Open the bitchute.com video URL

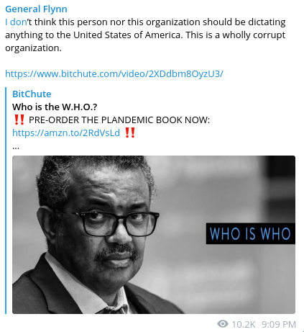pyautogui.click(x=114, y=73)
